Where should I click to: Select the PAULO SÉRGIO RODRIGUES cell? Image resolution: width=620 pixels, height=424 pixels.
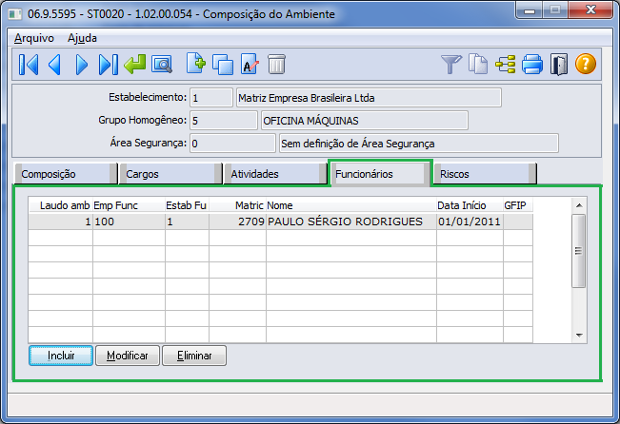coord(351,222)
